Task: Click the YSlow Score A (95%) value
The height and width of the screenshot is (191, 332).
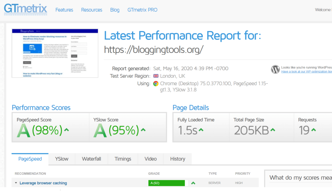Action: [x=116, y=130]
